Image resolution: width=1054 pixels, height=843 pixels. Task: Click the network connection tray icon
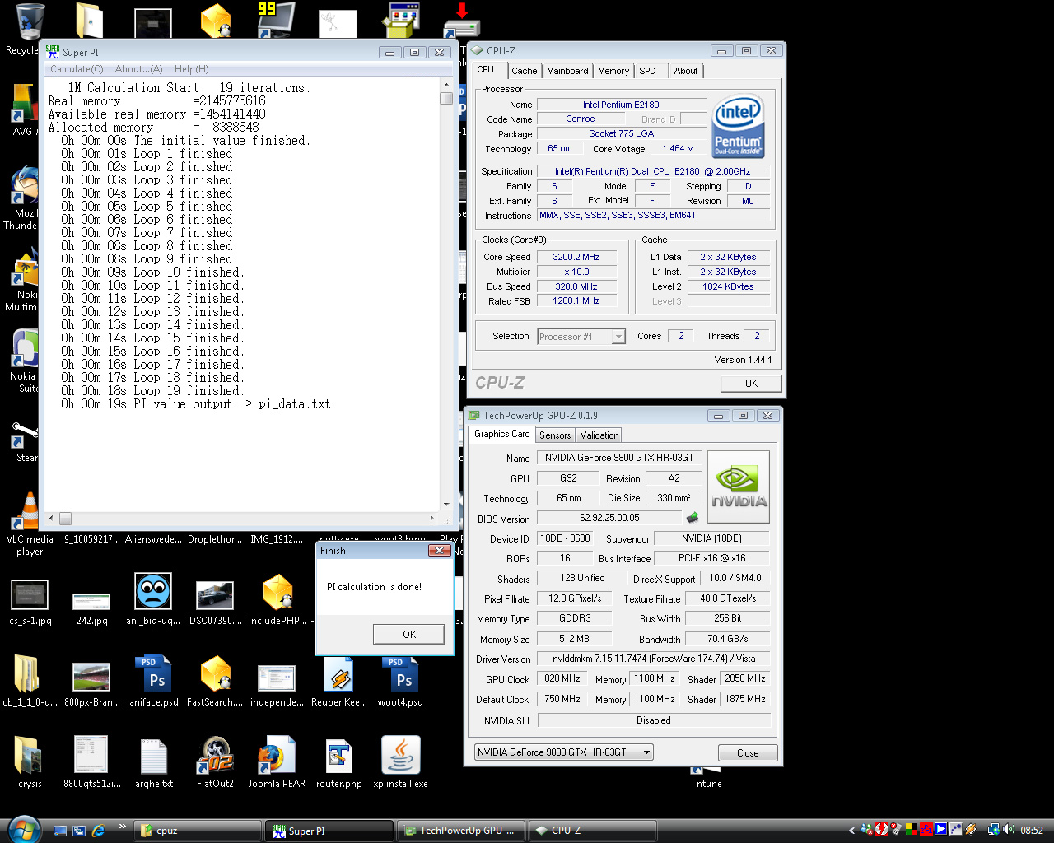tap(994, 830)
